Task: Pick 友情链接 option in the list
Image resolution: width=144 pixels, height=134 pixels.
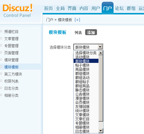Action: click(82, 107)
